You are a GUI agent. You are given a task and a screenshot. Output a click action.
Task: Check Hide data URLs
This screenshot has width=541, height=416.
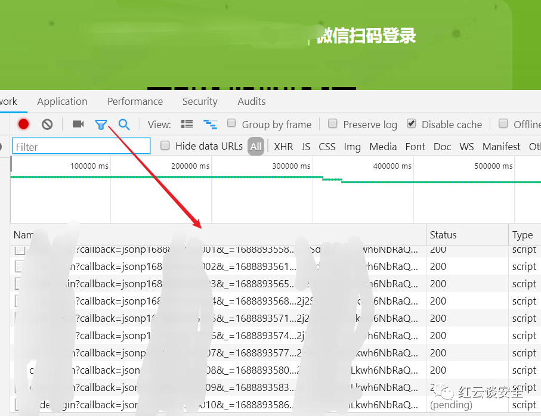point(165,145)
